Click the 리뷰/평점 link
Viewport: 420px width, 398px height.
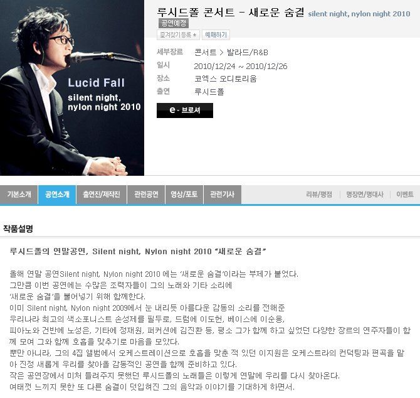(319, 195)
